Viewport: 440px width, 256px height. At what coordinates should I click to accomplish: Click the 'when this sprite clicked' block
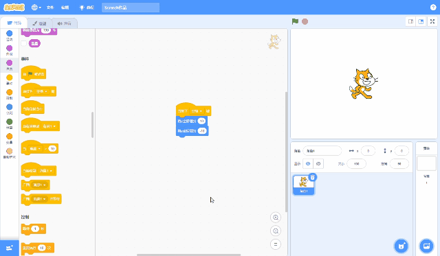[32, 108]
